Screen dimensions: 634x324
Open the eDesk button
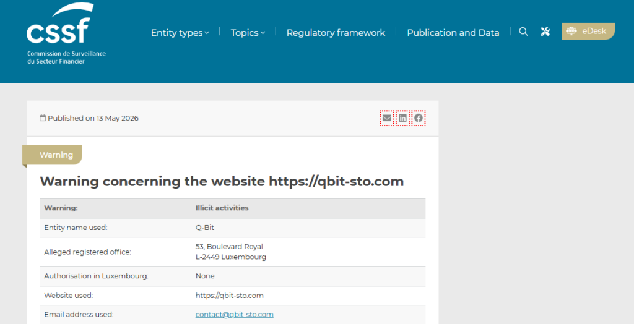[x=588, y=31]
